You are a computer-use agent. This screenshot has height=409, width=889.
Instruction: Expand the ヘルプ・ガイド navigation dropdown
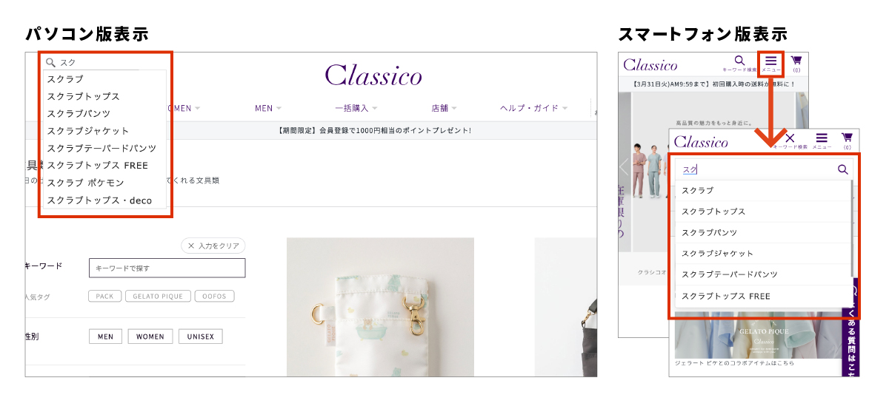coord(533,108)
